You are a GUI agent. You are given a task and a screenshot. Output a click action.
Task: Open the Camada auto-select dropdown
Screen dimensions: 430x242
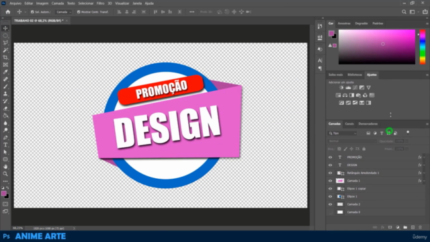click(64, 12)
